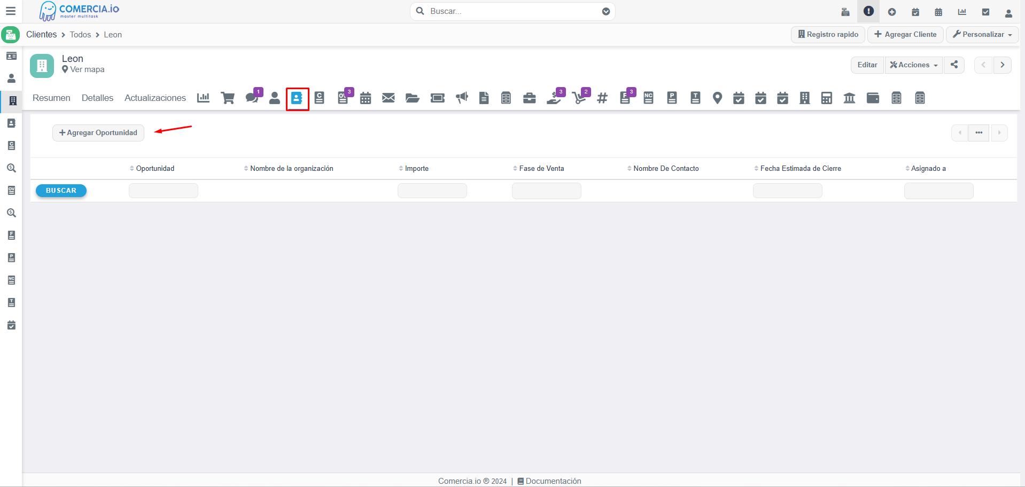This screenshot has width=1025, height=487.
Task: Open the envelope emails tab
Action: point(389,98)
